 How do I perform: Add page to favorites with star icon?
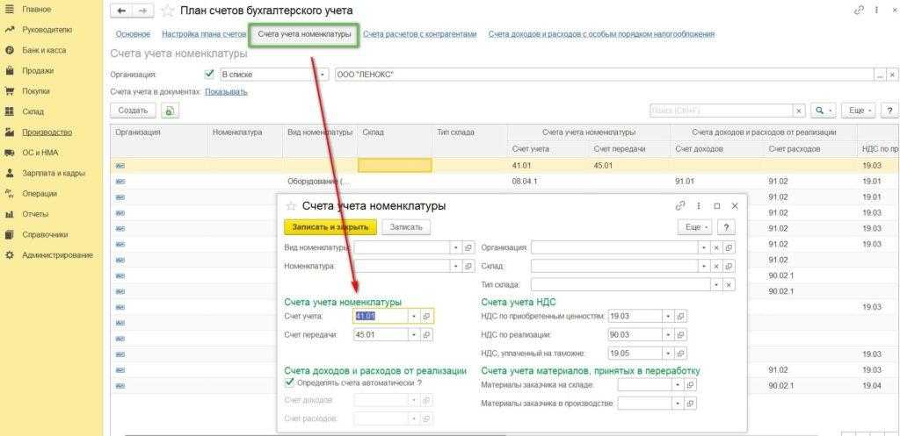click(166, 11)
